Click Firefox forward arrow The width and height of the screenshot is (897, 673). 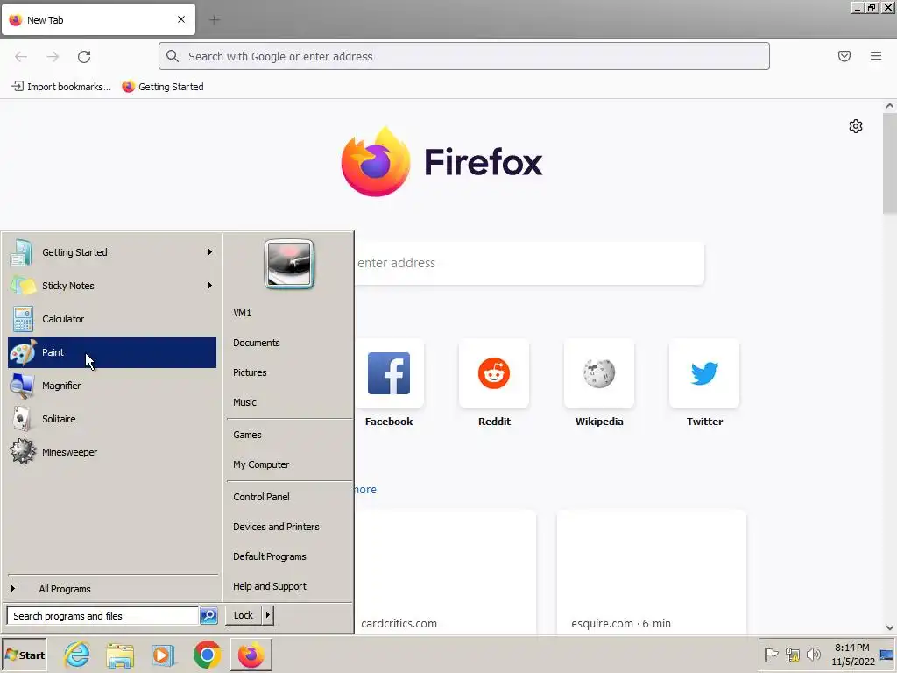pos(53,56)
